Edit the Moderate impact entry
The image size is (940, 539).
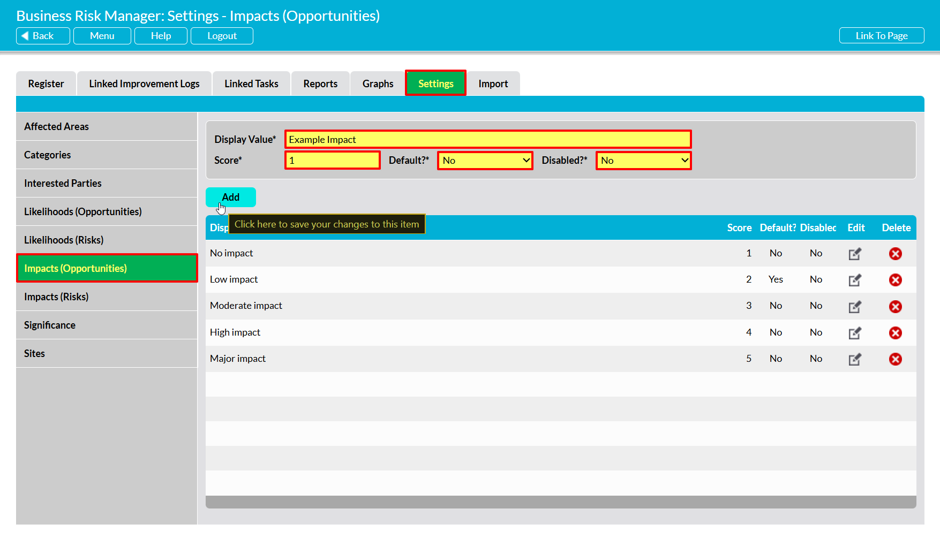pyautogui.click(x=855, y=307)
